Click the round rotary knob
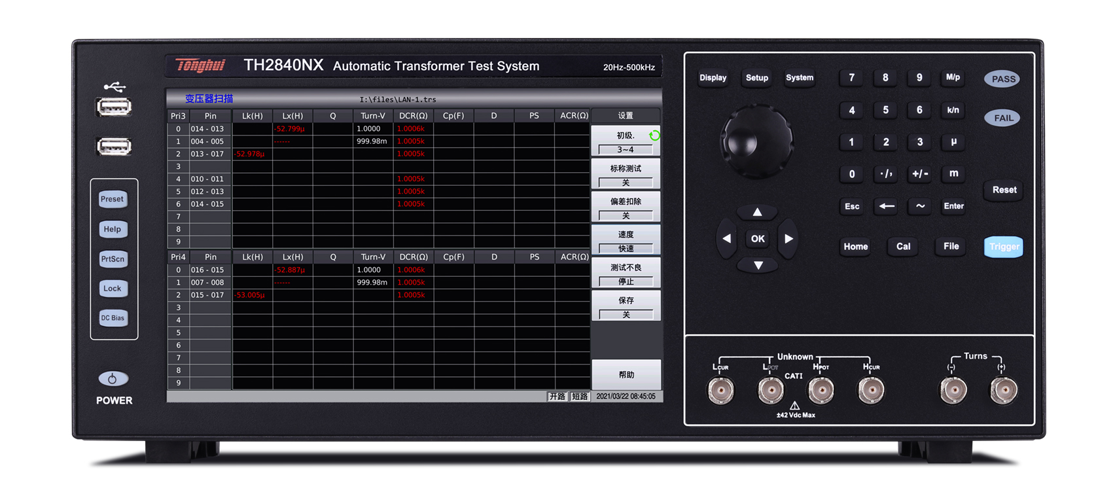This screenshot has width=1113, height=498. point(756,142)
